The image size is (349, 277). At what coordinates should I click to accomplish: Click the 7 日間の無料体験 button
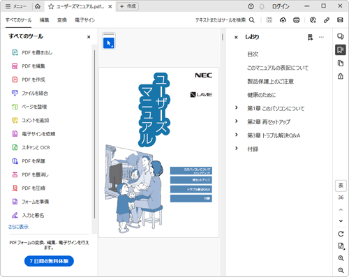pyautogui.click(x=49, y=261)
